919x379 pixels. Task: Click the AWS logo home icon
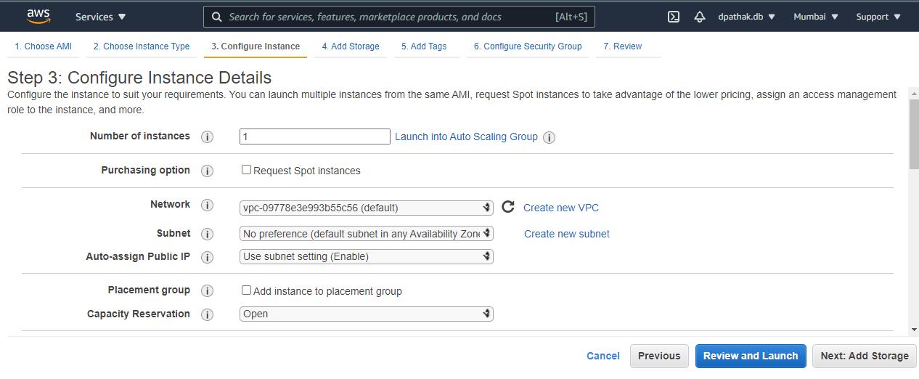tap(38, 16)
